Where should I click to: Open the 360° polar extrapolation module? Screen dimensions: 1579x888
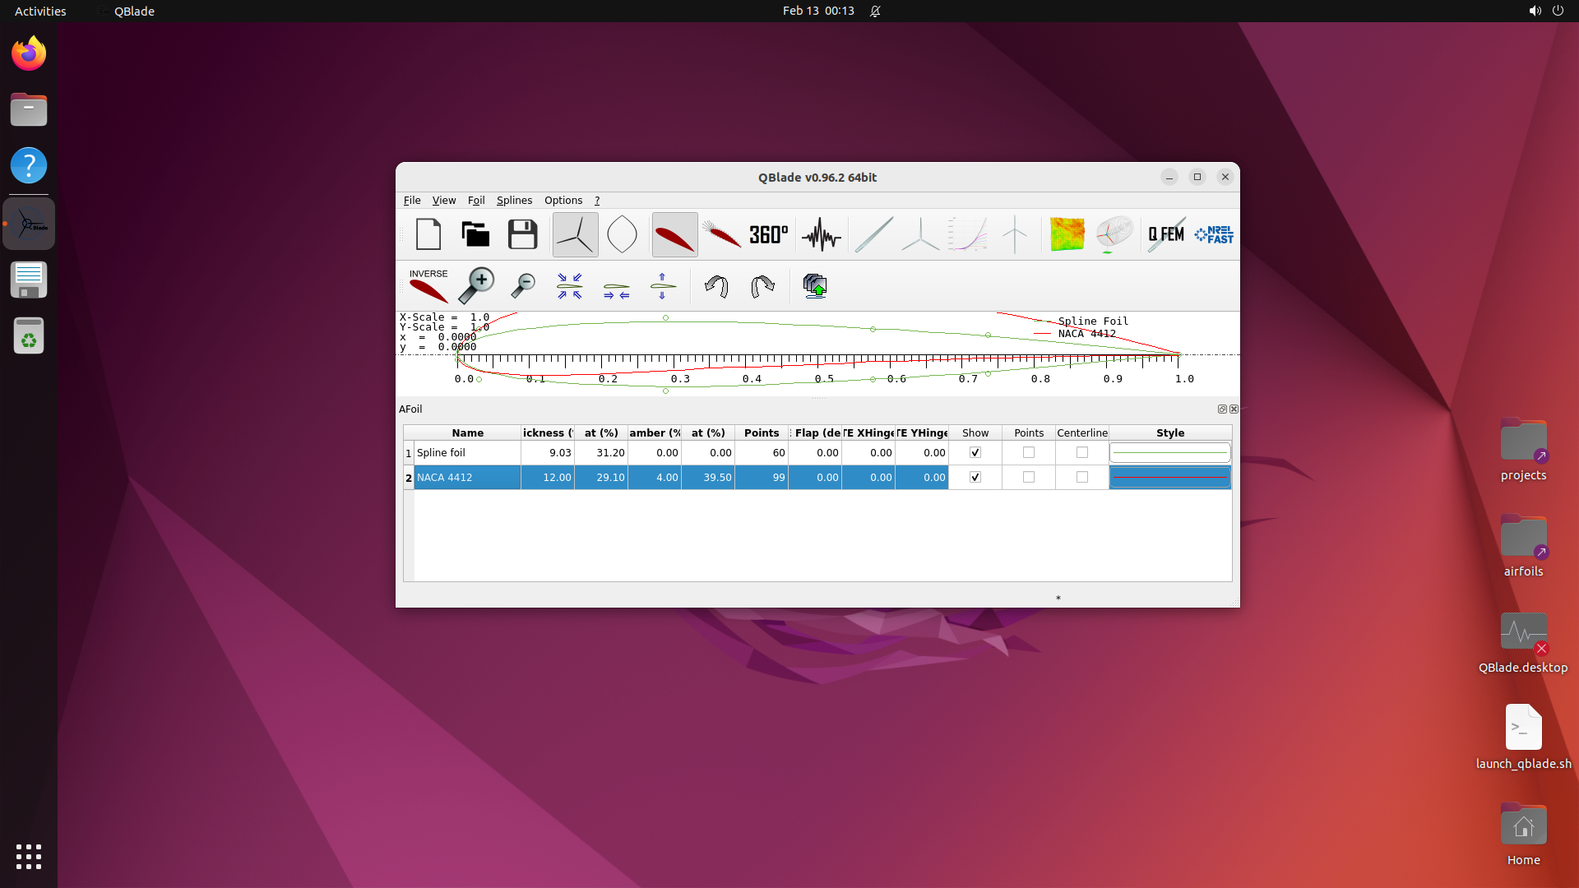768,235
